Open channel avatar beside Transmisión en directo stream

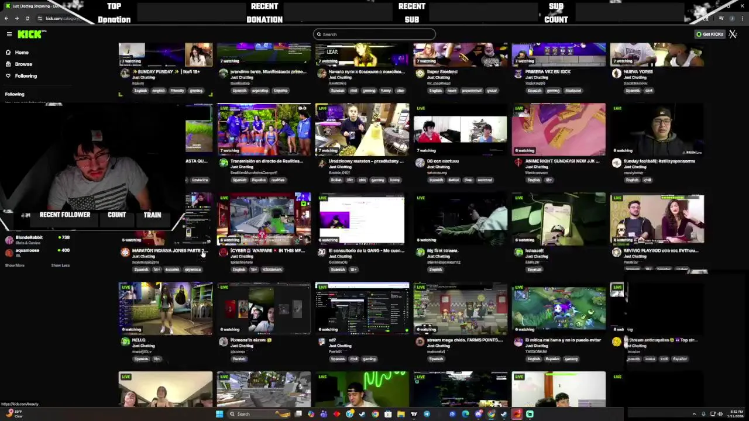223,163
